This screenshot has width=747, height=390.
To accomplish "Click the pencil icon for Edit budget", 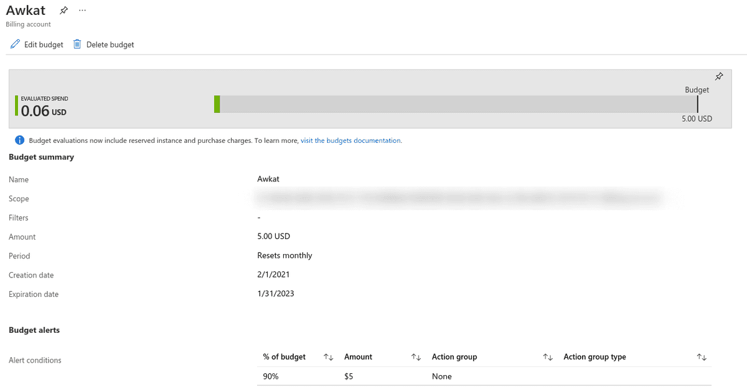I will pos(16,44).
